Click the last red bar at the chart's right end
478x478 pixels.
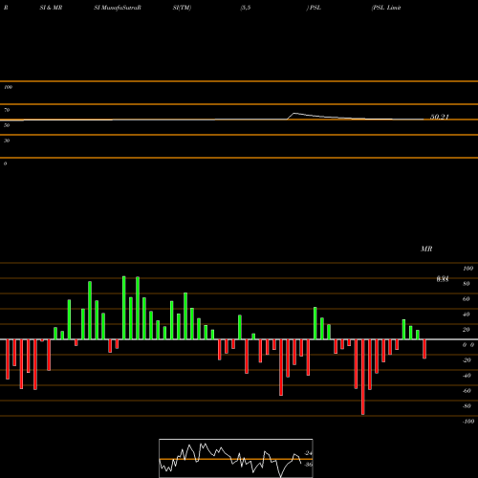[x=424, y=349]
